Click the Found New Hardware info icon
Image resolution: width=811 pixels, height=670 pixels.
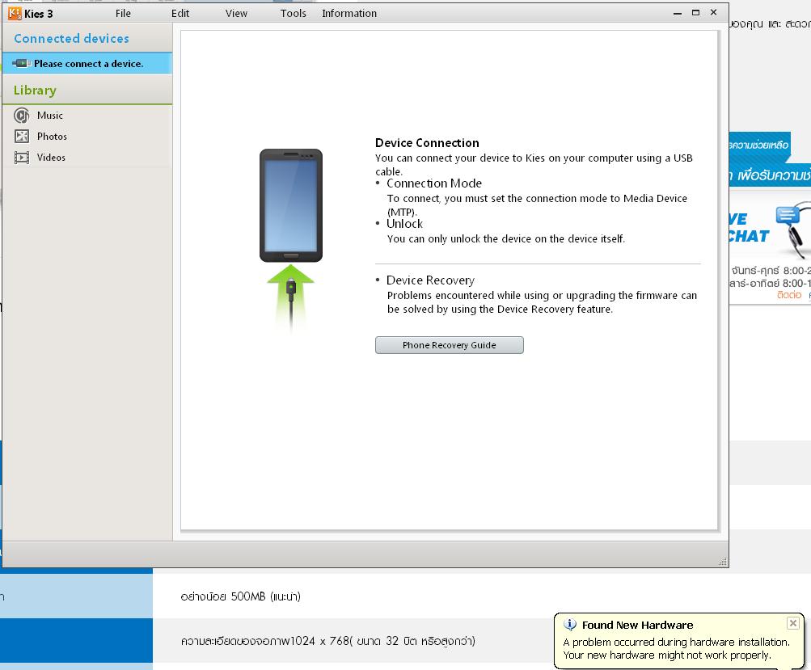[569, 625]
